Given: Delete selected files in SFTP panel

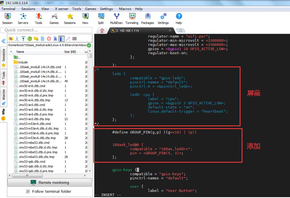Looking at the screenshot, I should coord(49,39).
